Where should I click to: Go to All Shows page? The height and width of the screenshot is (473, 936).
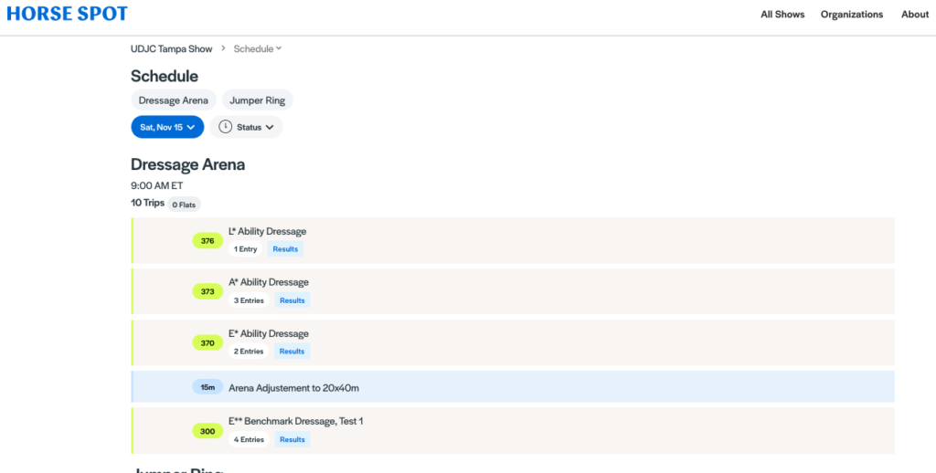pyautogui.click(x=782, y=15)
